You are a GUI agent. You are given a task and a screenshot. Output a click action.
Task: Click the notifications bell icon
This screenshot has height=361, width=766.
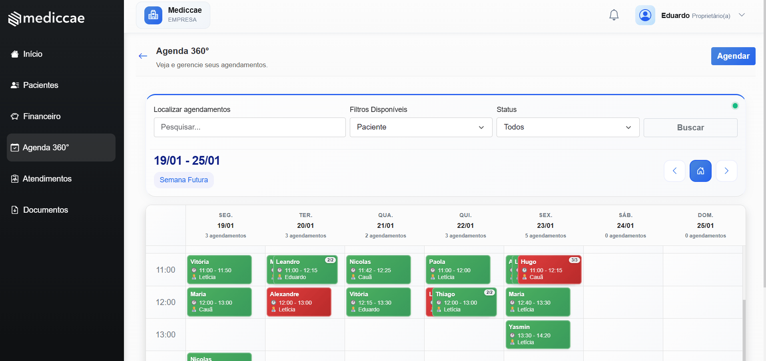(614, 15)
